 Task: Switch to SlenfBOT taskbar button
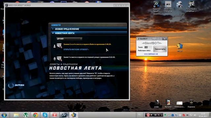(x=74, y=115)
